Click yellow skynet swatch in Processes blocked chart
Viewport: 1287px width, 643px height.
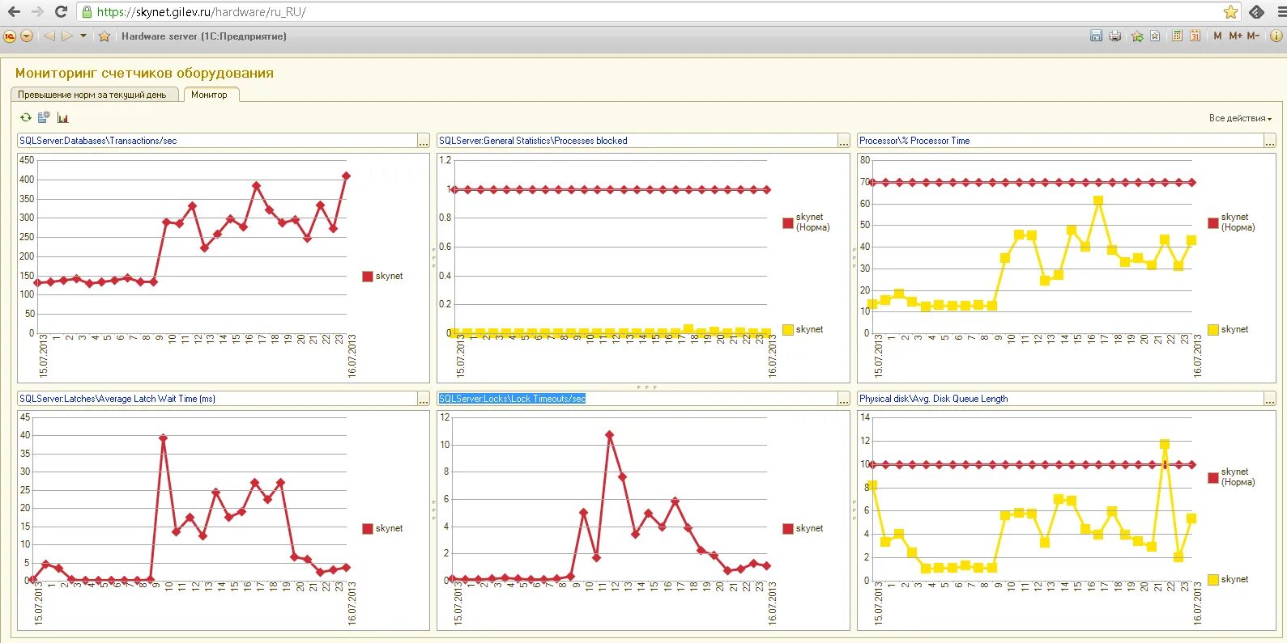point(788,330)
